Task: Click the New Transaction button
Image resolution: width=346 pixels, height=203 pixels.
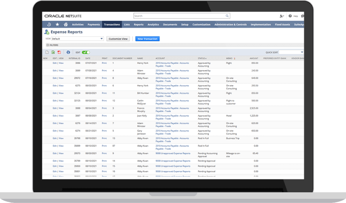Action: (x=147, y=39)
